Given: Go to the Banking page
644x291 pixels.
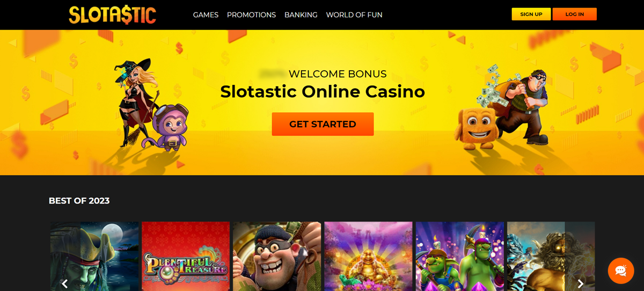Looking at the screenshot, I should point(301,15).
